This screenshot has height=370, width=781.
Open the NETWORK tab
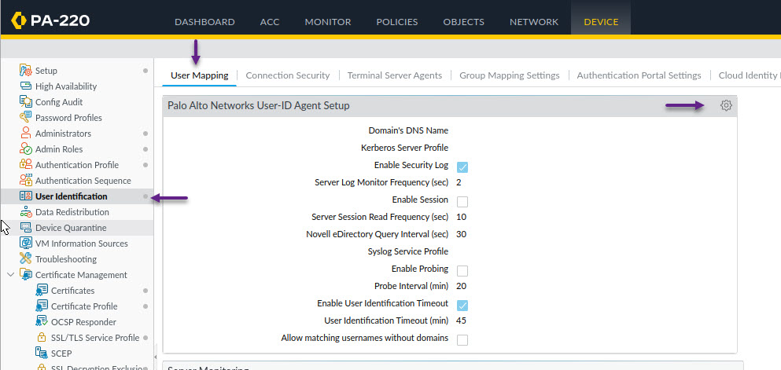point(534,22)
